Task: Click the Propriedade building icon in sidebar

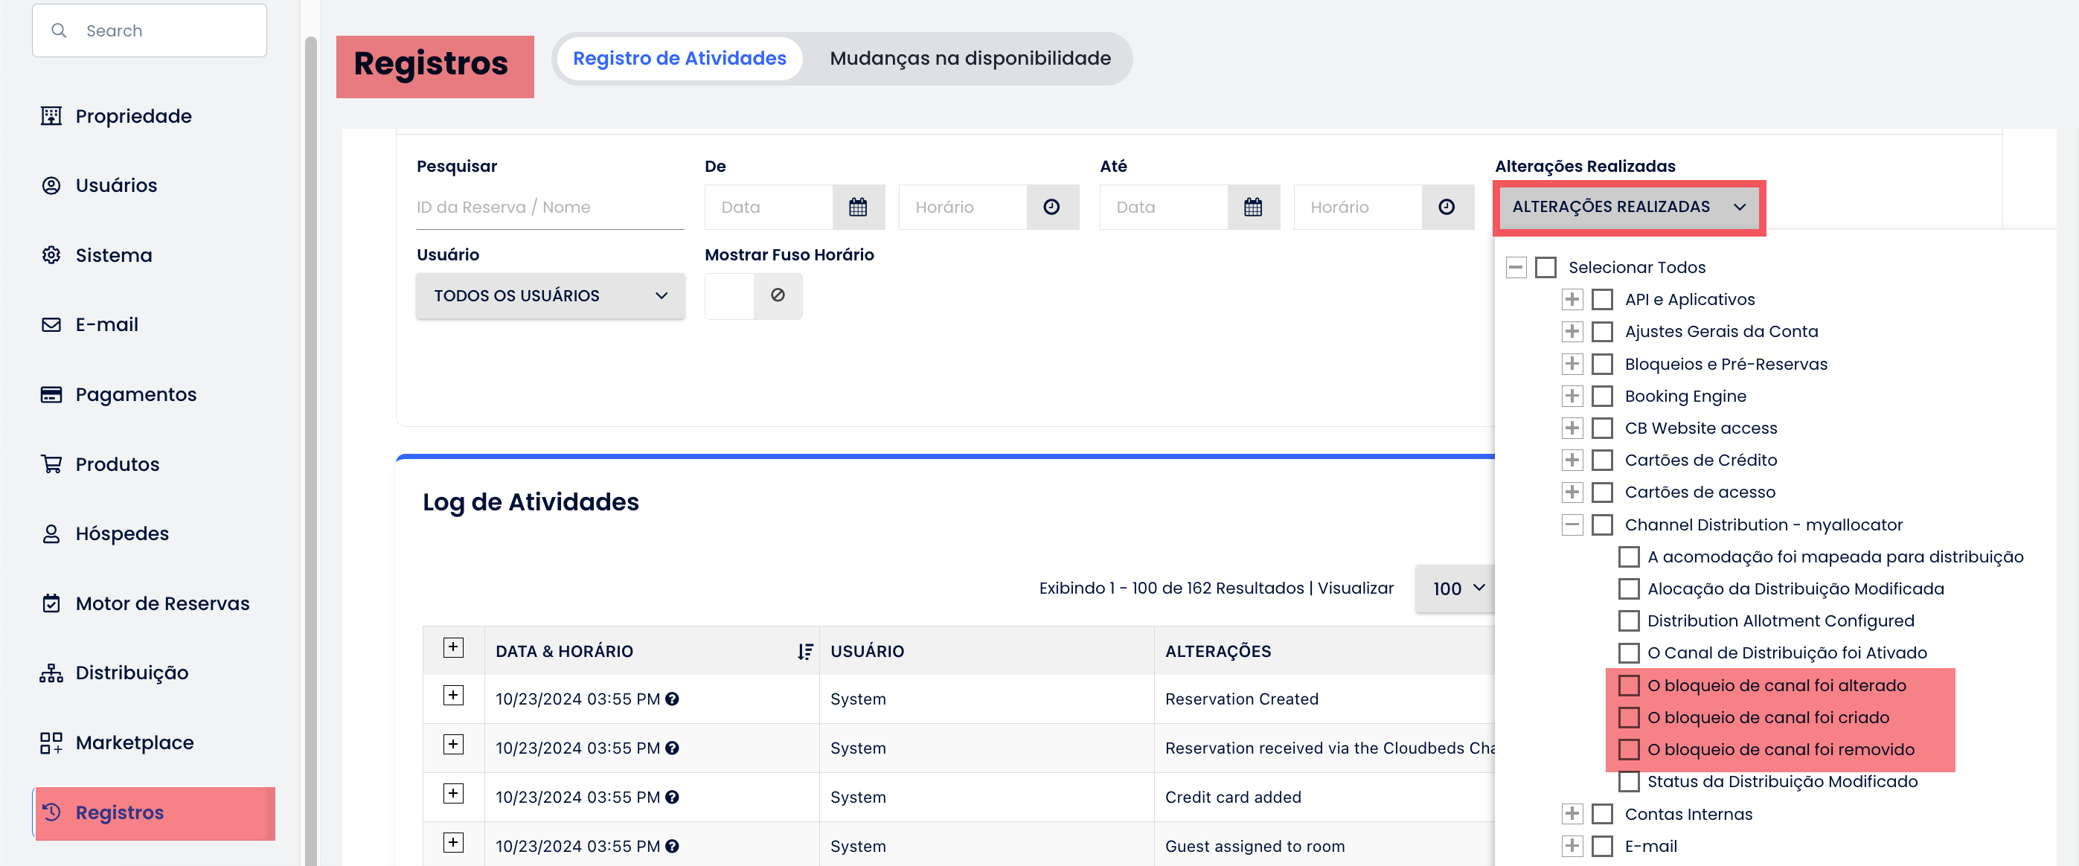Action: click(x=51, y=115)
